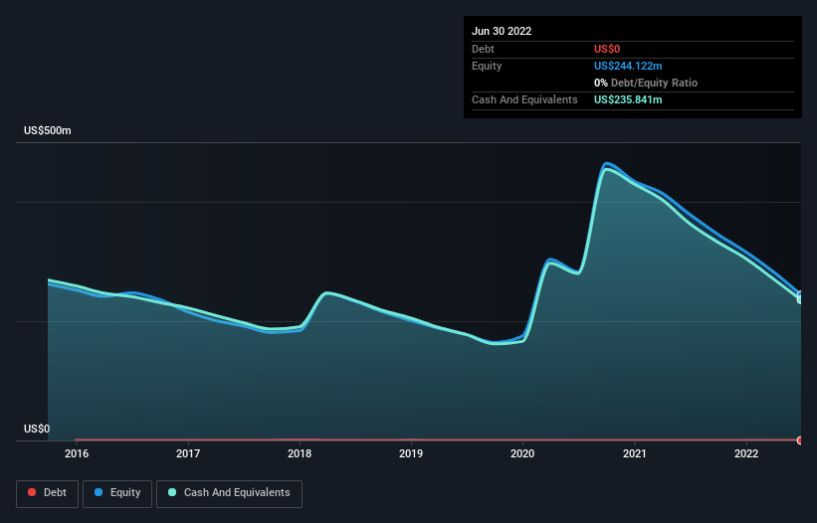Click the 2017 x-axis label
817x523 pixels.
(x=188, y=453)
